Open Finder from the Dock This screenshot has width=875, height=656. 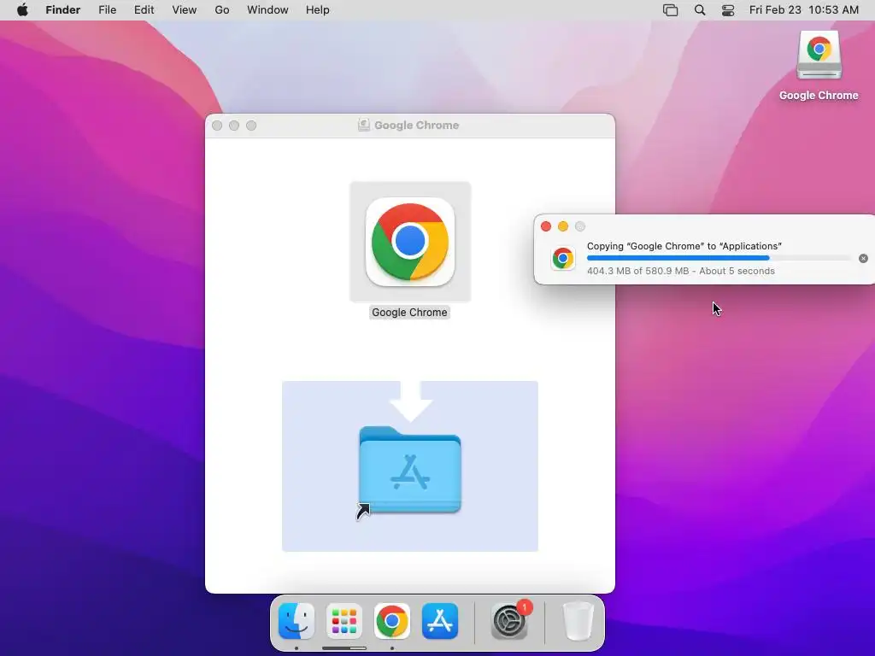(297, 621)
